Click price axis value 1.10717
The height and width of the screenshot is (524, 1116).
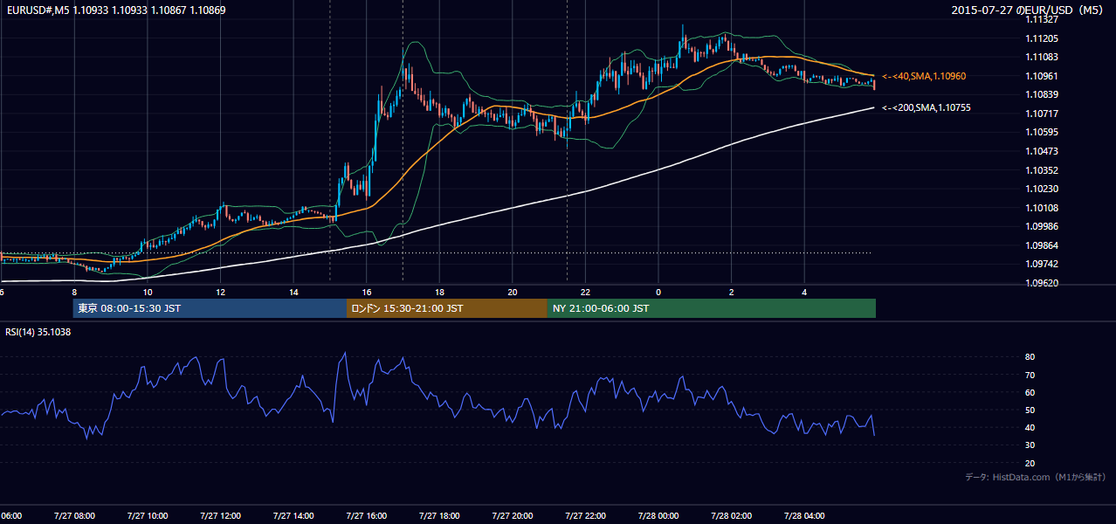1043,114
